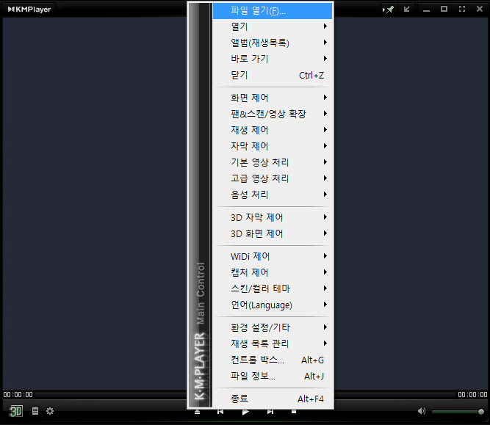Close the KMPlayer window
This screenshot has width=490, height=425.
480,9
